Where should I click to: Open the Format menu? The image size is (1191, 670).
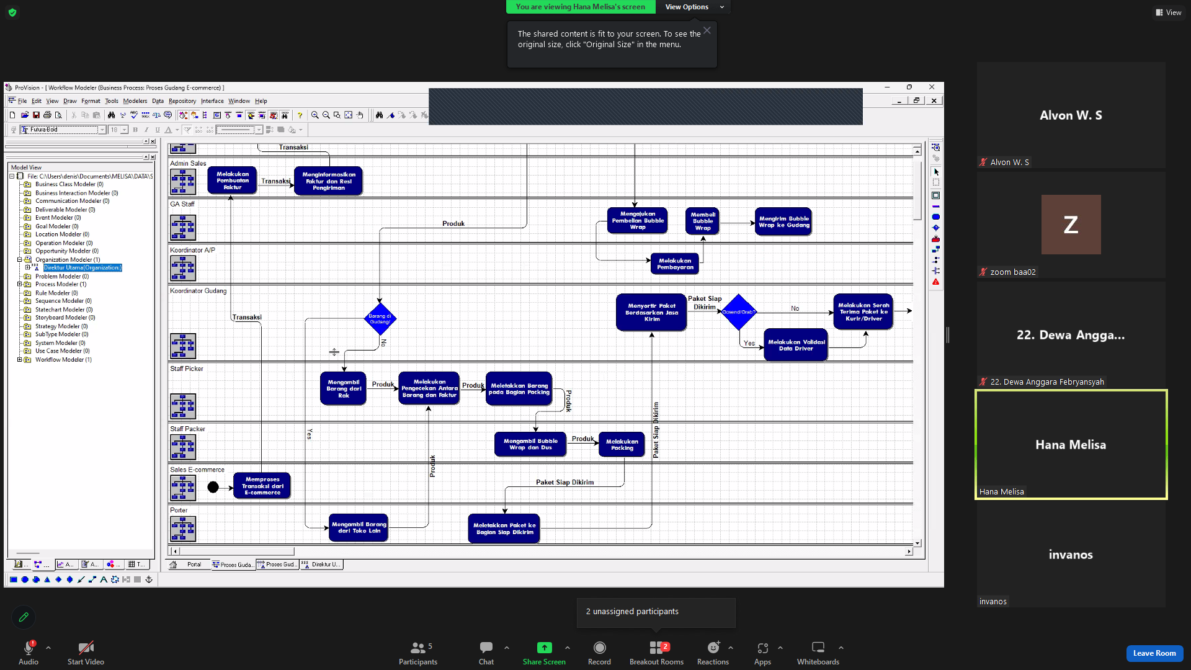coord(91,101)
